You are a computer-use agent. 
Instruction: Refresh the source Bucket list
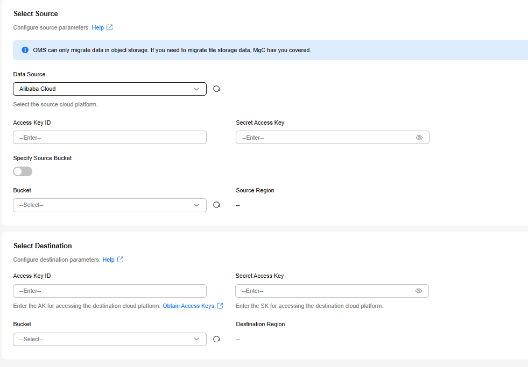[x=216, y=205]
